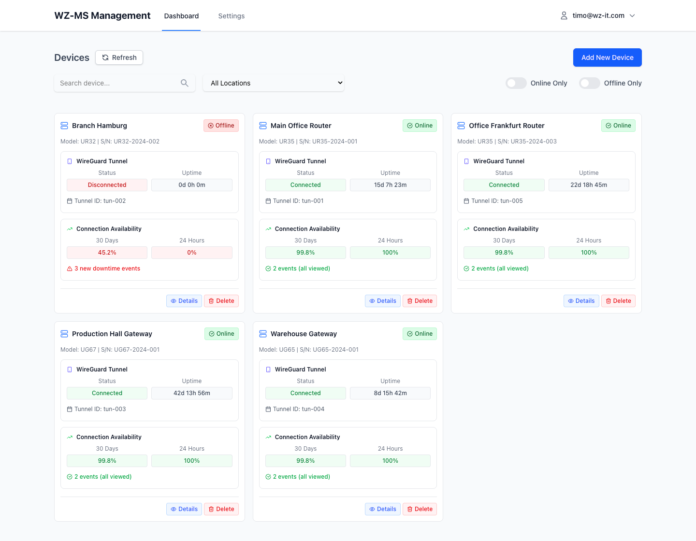Image resolution: width=696 pixels, height=541 pixels.
Task: Click the Add New Device button
Action: coord(607,57)
